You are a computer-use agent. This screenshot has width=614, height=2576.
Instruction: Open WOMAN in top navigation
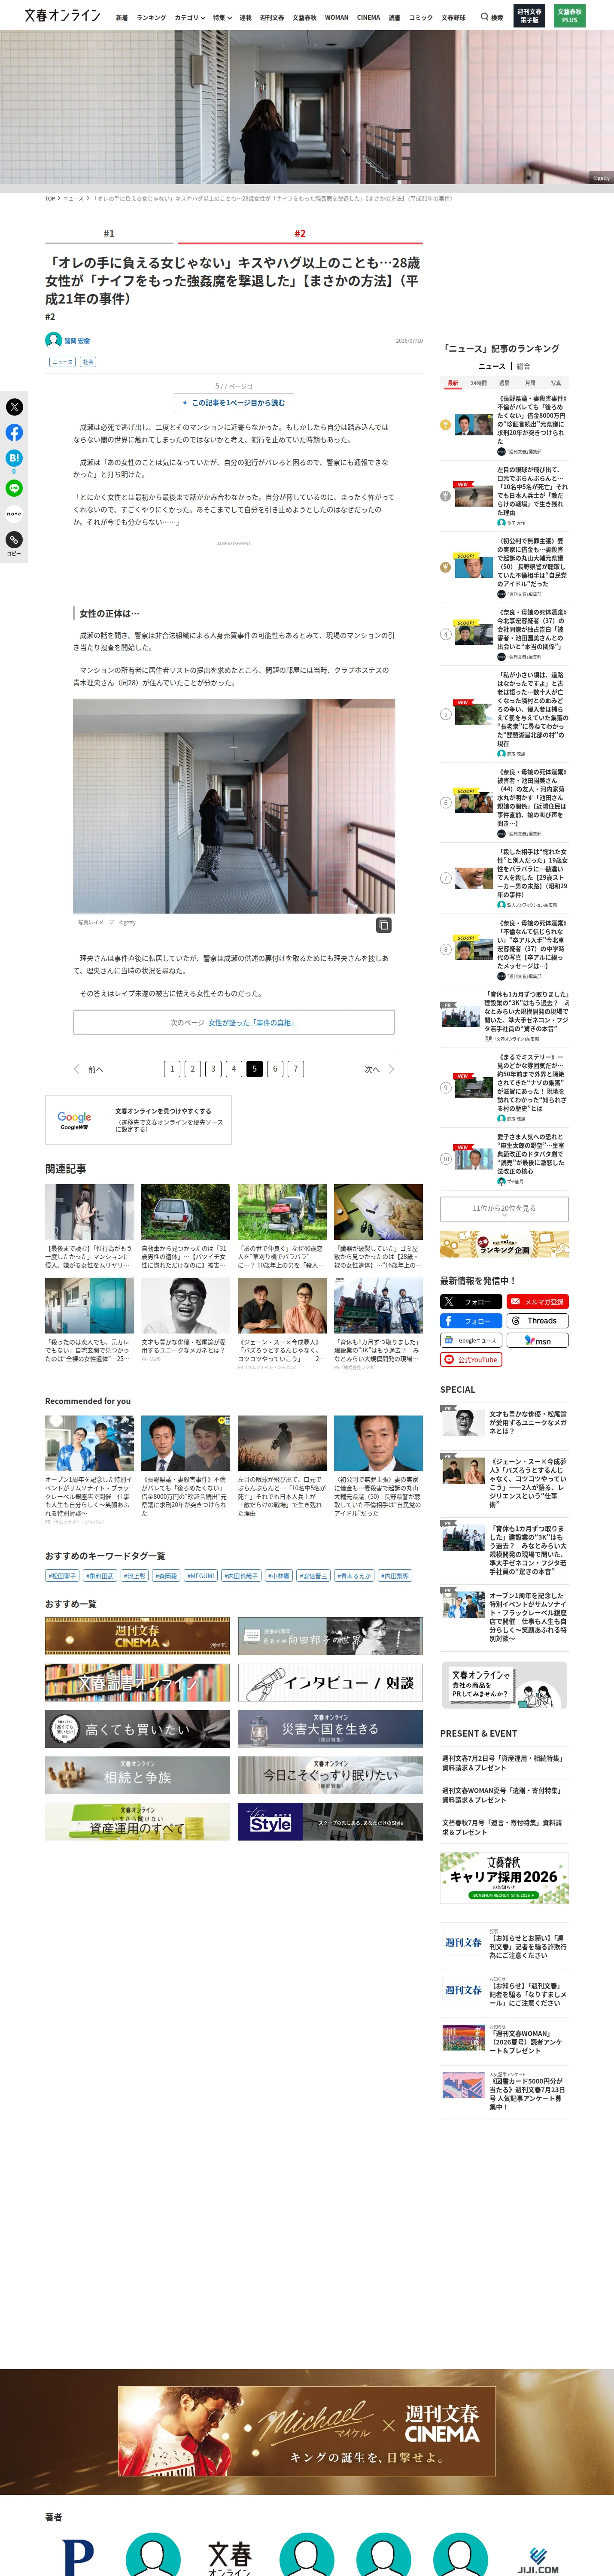(x=337, y=17)
